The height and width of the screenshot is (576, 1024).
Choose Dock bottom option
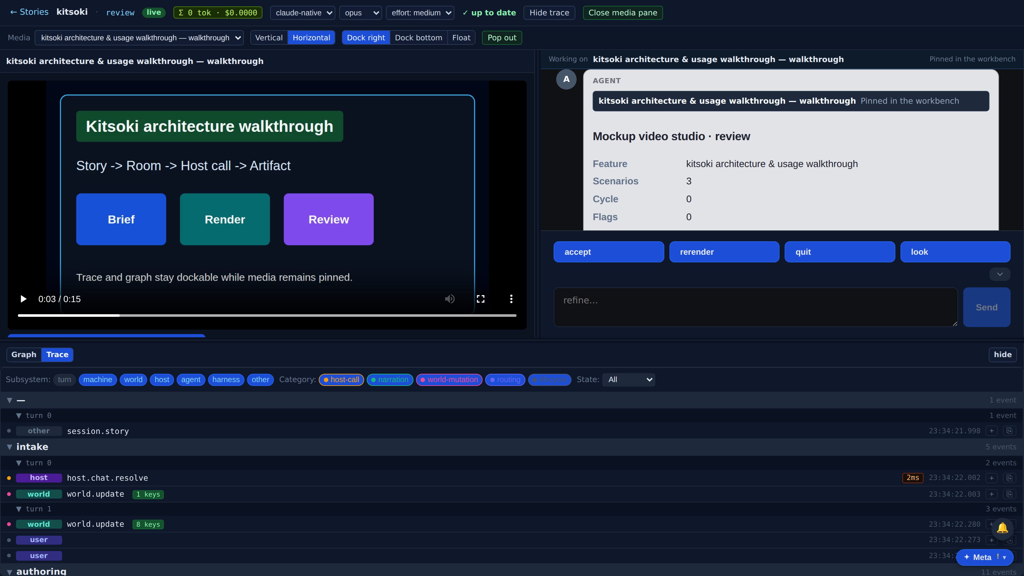point(419,38)
